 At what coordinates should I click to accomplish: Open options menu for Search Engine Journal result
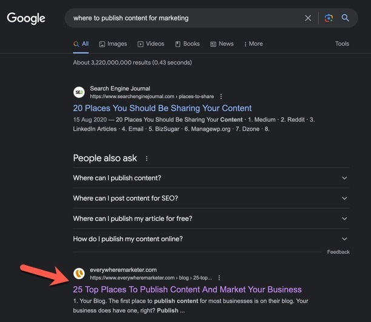pos(221,96)
